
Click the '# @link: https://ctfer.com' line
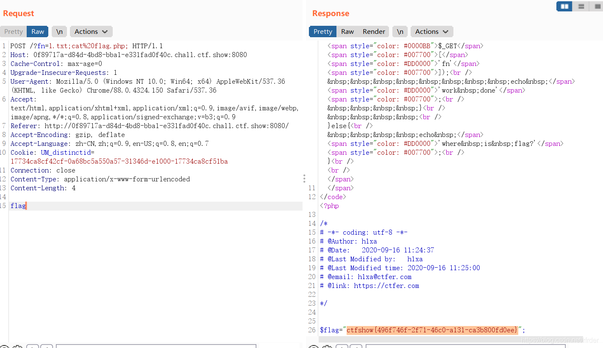click(370, 285)
